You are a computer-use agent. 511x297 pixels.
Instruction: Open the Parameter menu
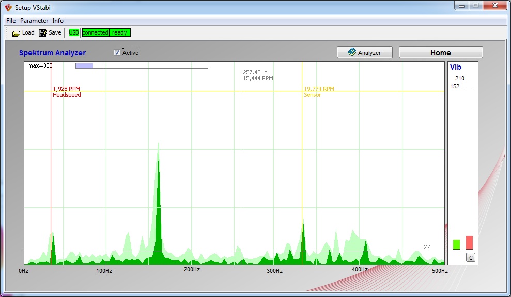(34, 21)
